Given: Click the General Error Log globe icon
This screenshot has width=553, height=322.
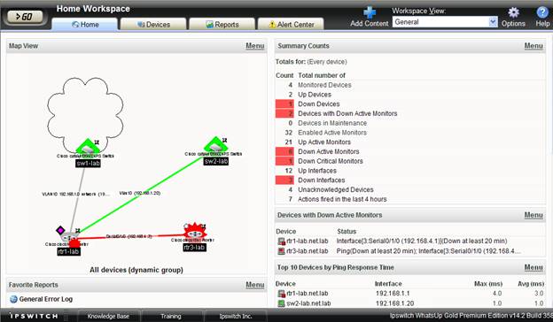Looking at the screenshot, I should click(13, 299).
